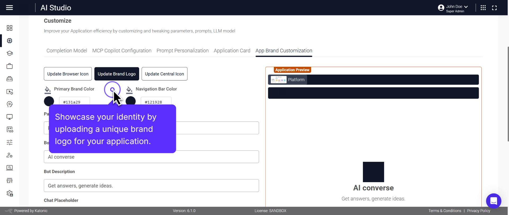The width and height of the screenshot is (509, 215).
Task: Select the chip/AI Studio sidebar icon
Action: pyautogui.click(x=10, y=41)
